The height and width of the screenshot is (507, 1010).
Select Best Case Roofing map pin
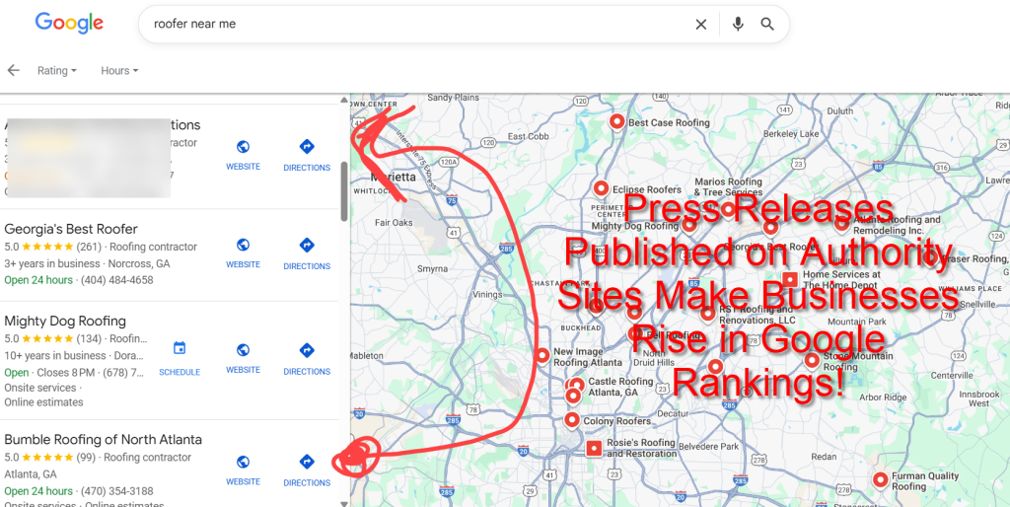click(617, 121)
